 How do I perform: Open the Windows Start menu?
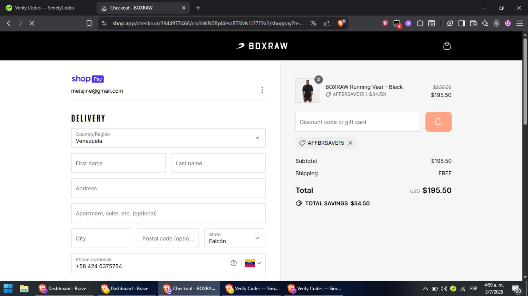(x=8, y=289)
